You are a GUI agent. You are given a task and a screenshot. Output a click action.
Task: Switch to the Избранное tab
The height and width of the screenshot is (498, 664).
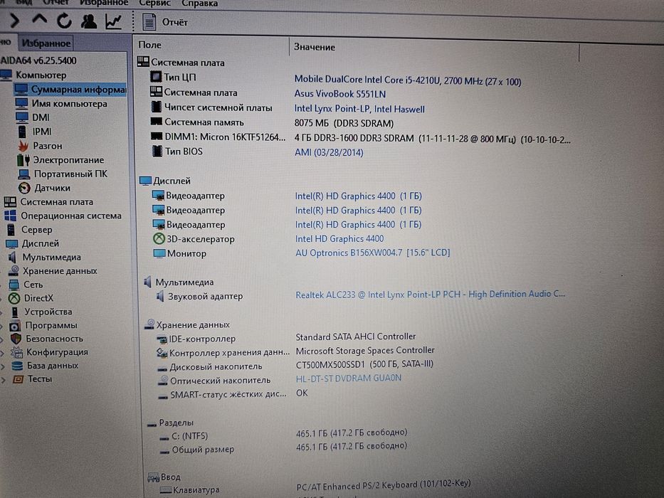[x=46, y=43]
